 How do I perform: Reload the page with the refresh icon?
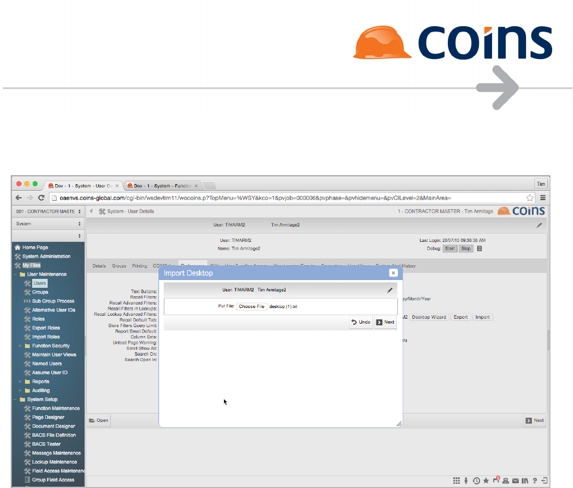coord(41,198)
